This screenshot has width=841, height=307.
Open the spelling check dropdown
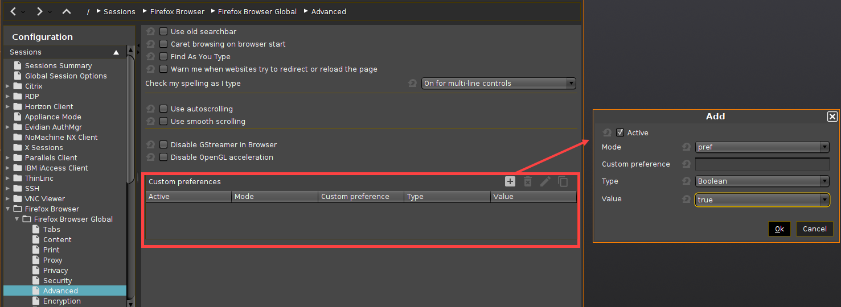(498, 84)
